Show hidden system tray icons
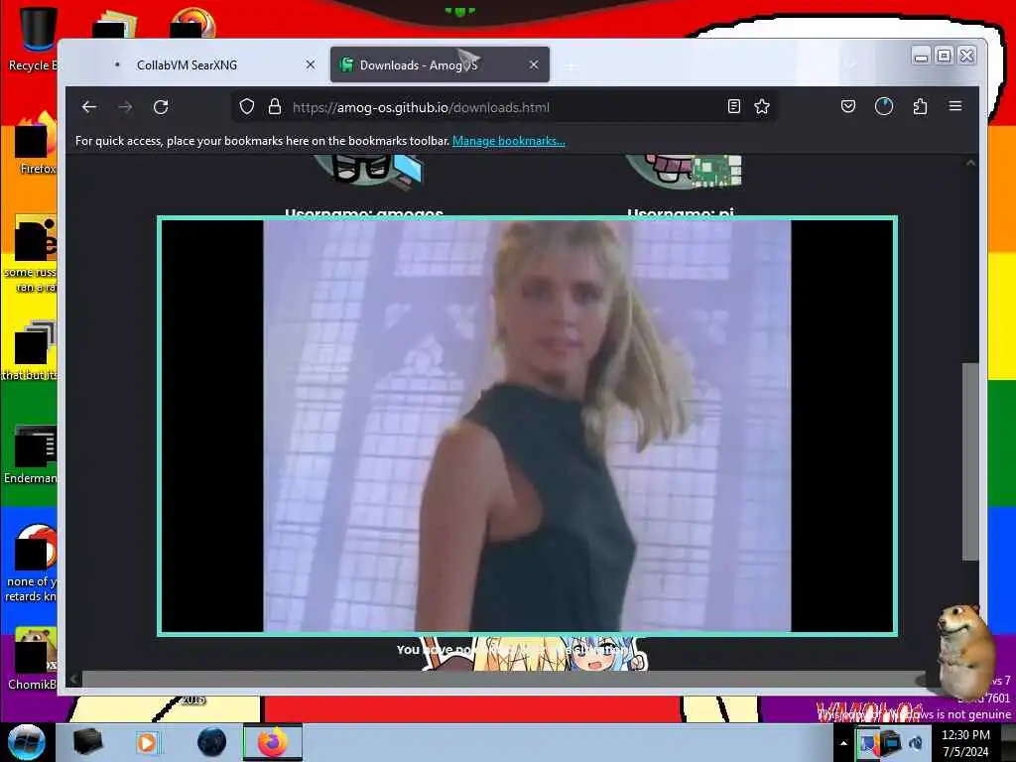Viewport: 1016px width, 762px height. [843, 743]
